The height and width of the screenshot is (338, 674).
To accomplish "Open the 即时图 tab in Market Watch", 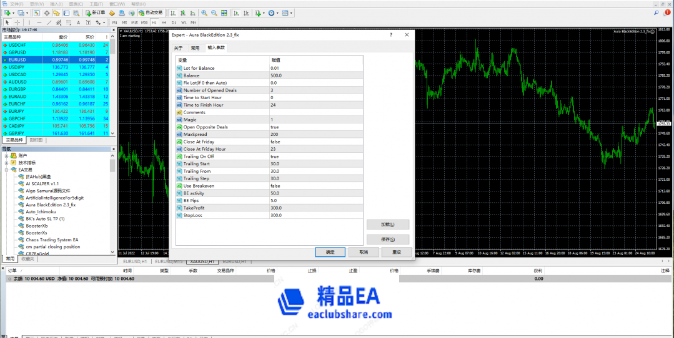I will pyautogui.click(x=36, y=140).
